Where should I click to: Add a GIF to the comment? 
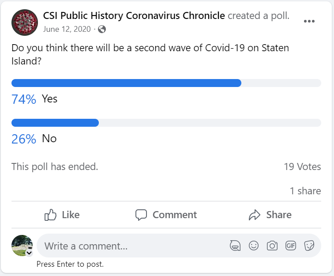290,246
